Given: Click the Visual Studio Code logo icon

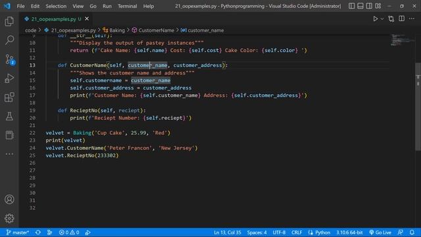Looking at the screenshot, I should click(x=7, y=6).
